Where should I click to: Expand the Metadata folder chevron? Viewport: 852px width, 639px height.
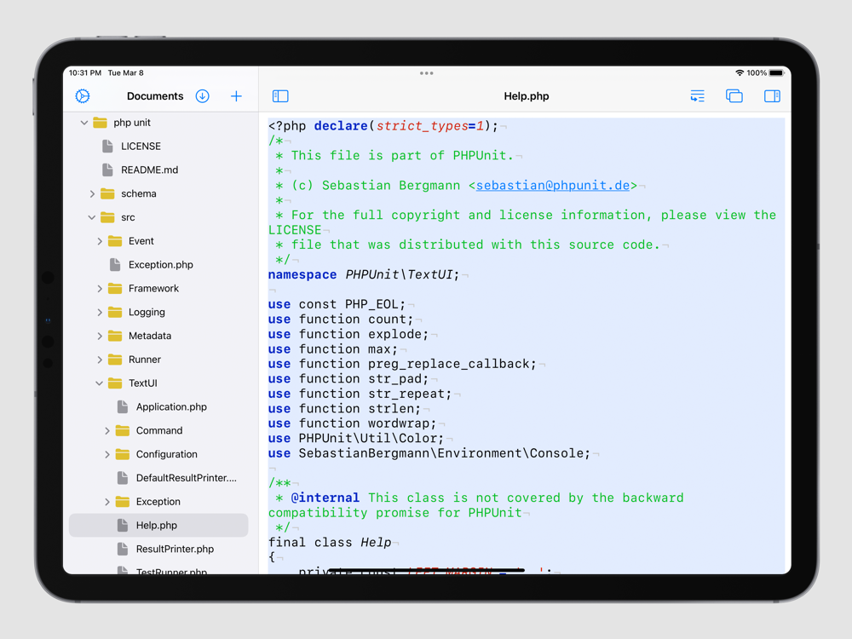pos(100,337)
